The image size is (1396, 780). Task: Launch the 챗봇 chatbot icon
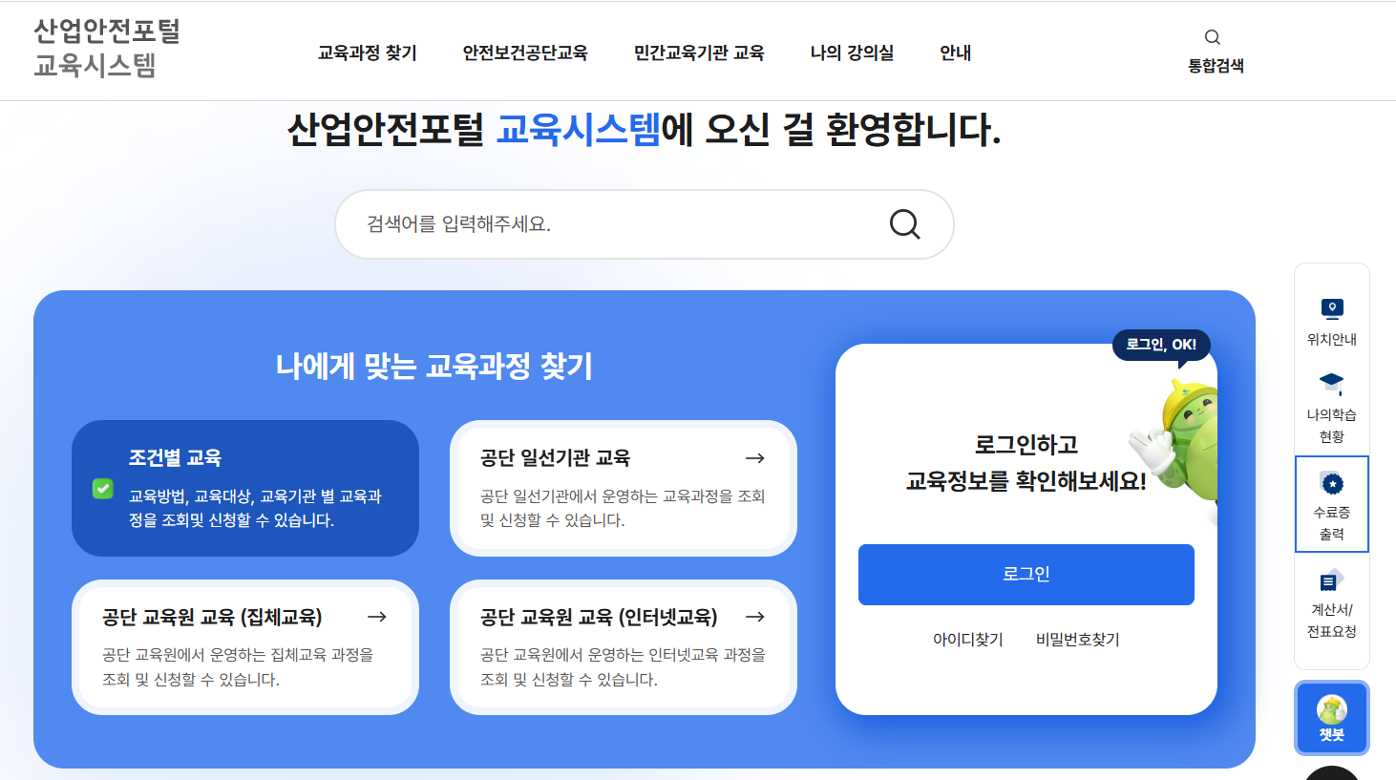[x=1332, y=717]
